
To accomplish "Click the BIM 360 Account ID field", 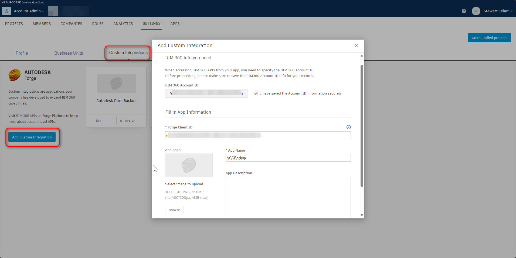I will click(x=206, y=93).
